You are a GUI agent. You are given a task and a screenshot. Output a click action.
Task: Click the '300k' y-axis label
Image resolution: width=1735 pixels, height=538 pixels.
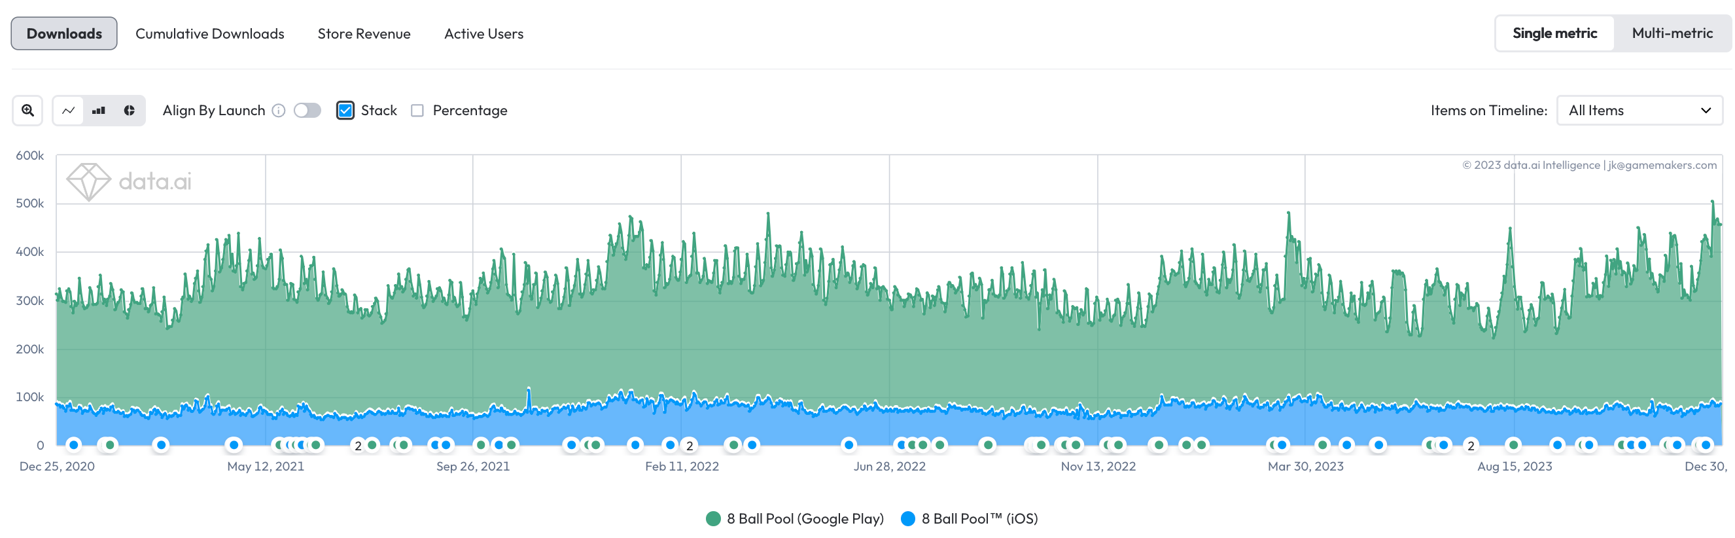click(x=29, y=300)
